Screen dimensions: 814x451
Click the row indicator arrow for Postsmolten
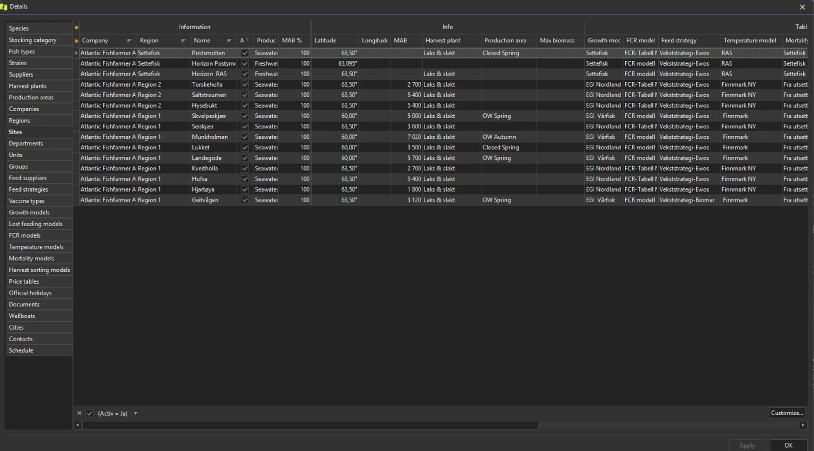coord(76,53)
